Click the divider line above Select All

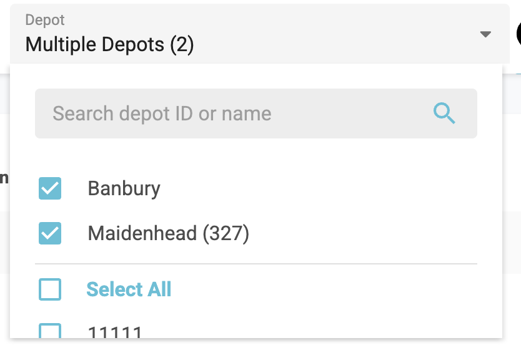tap(256, 264)
